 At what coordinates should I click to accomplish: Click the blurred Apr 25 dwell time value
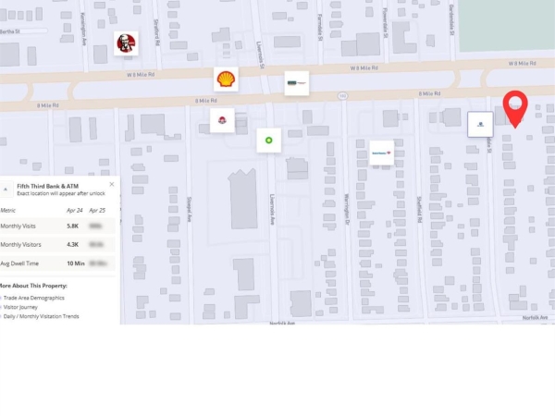98,263
